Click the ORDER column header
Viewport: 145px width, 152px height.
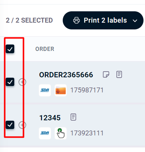coord(45,49)
